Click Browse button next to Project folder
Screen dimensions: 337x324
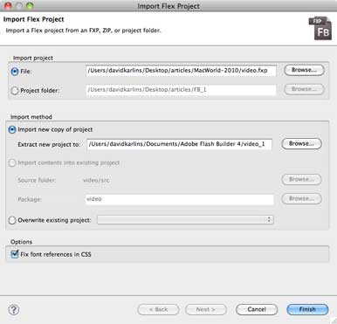click(x=304, y=89)
